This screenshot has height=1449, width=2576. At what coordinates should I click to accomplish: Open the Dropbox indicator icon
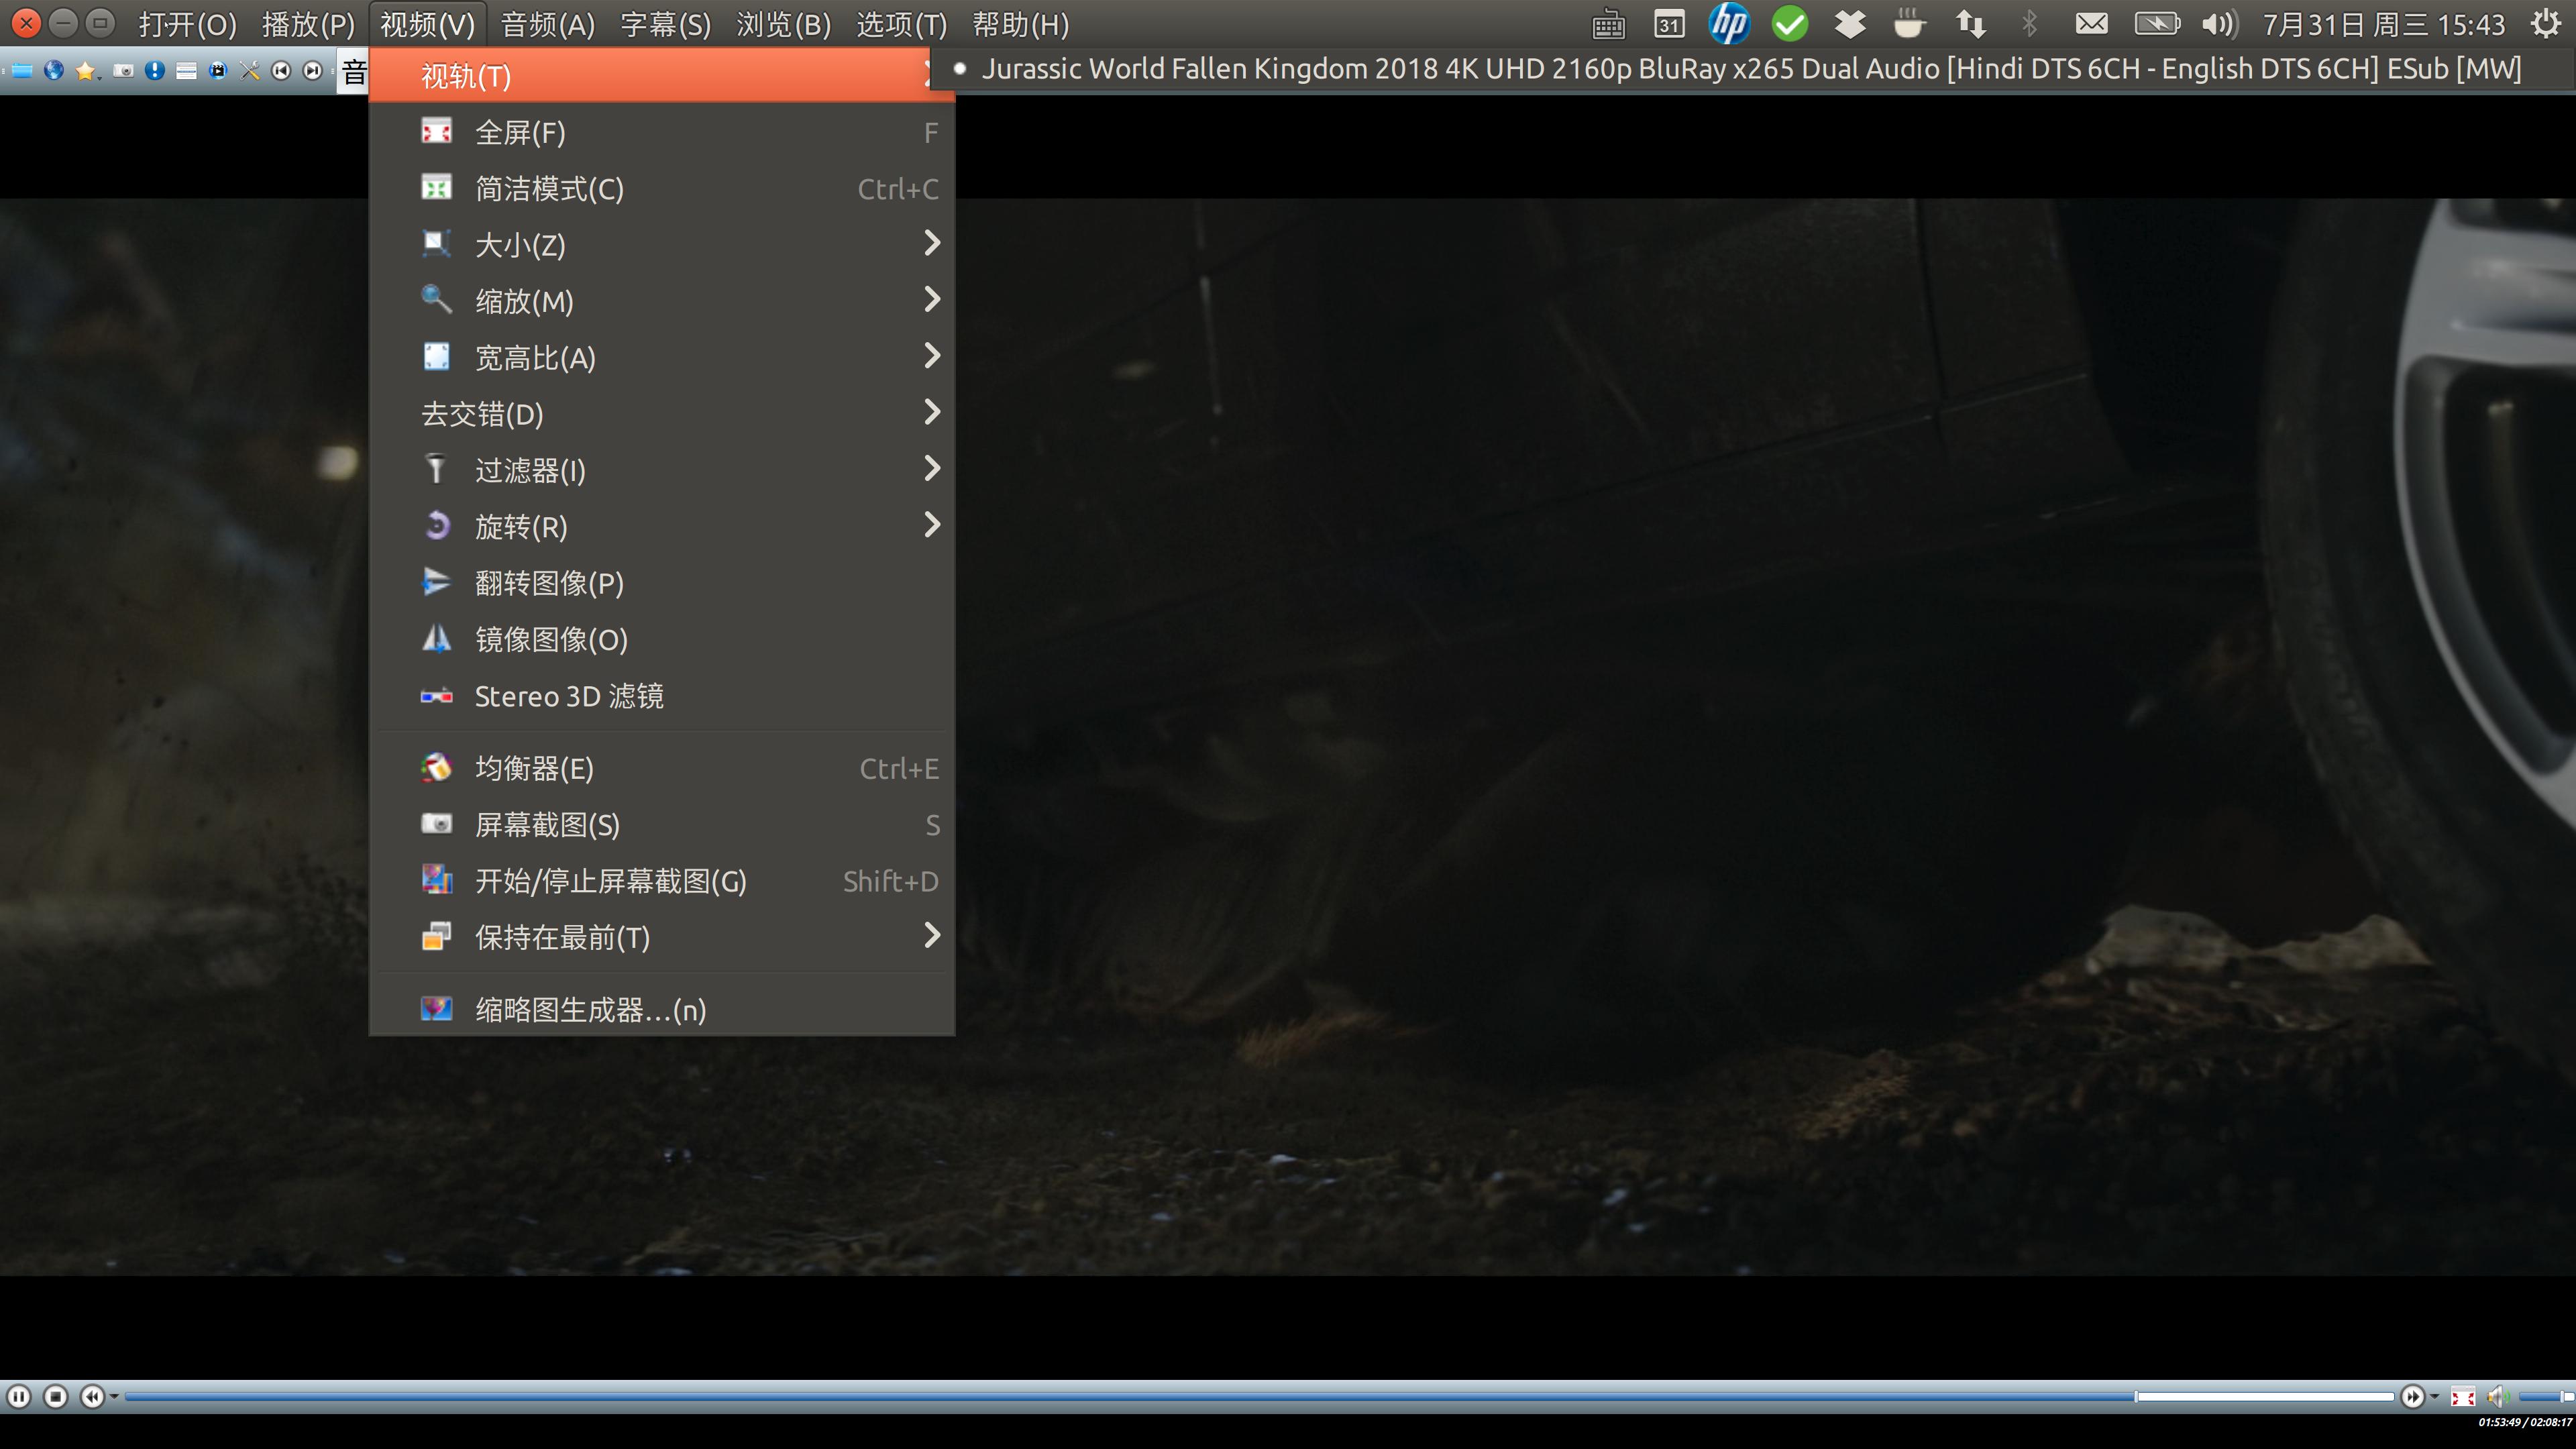(1850, 24)
